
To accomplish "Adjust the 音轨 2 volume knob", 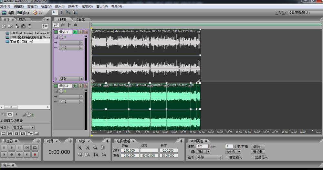I will (x=61, y=91).
